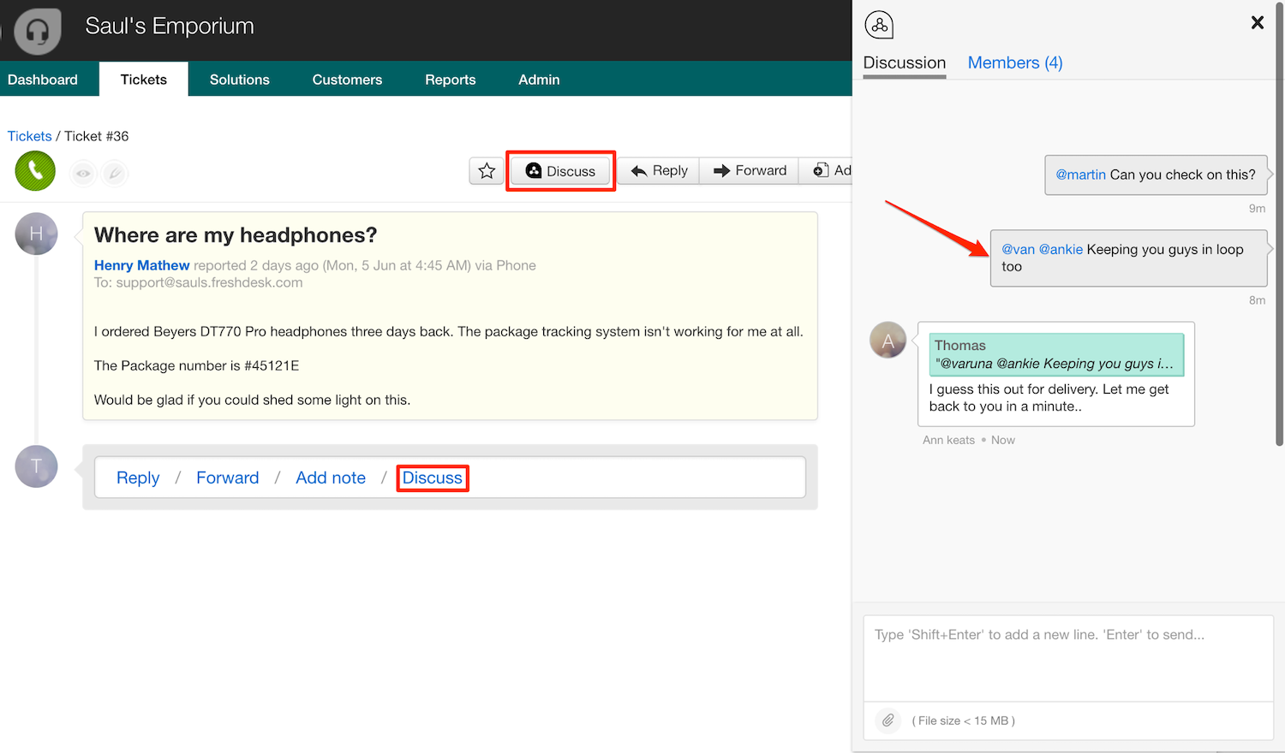Image resolution: width=1285 pixels, height=753 pixels.
Task: Open the Admin tab
Action: pos(539,80)
